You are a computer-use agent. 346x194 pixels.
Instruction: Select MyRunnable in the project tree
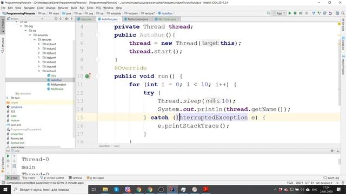point(58,85)
